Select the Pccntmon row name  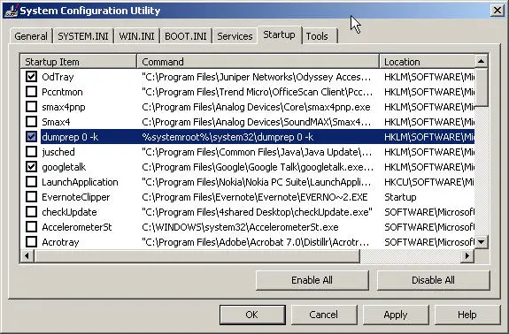[x=62, y=92]
